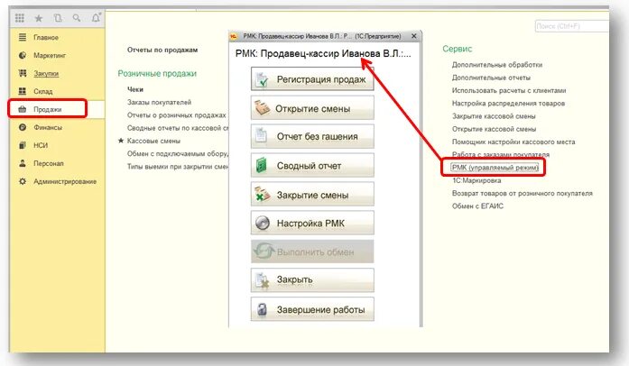Click the Закрыть button in РМК dialog
Screen dimensions: 629x366
click(312, 279)
